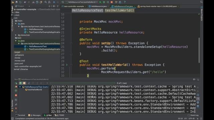The image size is (214, 120).
Task: Click testHelloWorld() breadcrumb in editor
Action: point(119,10)
